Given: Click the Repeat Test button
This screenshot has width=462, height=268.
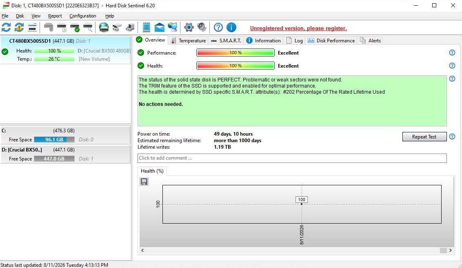Looking at the screenshot, I should click(x=424, y=136).
